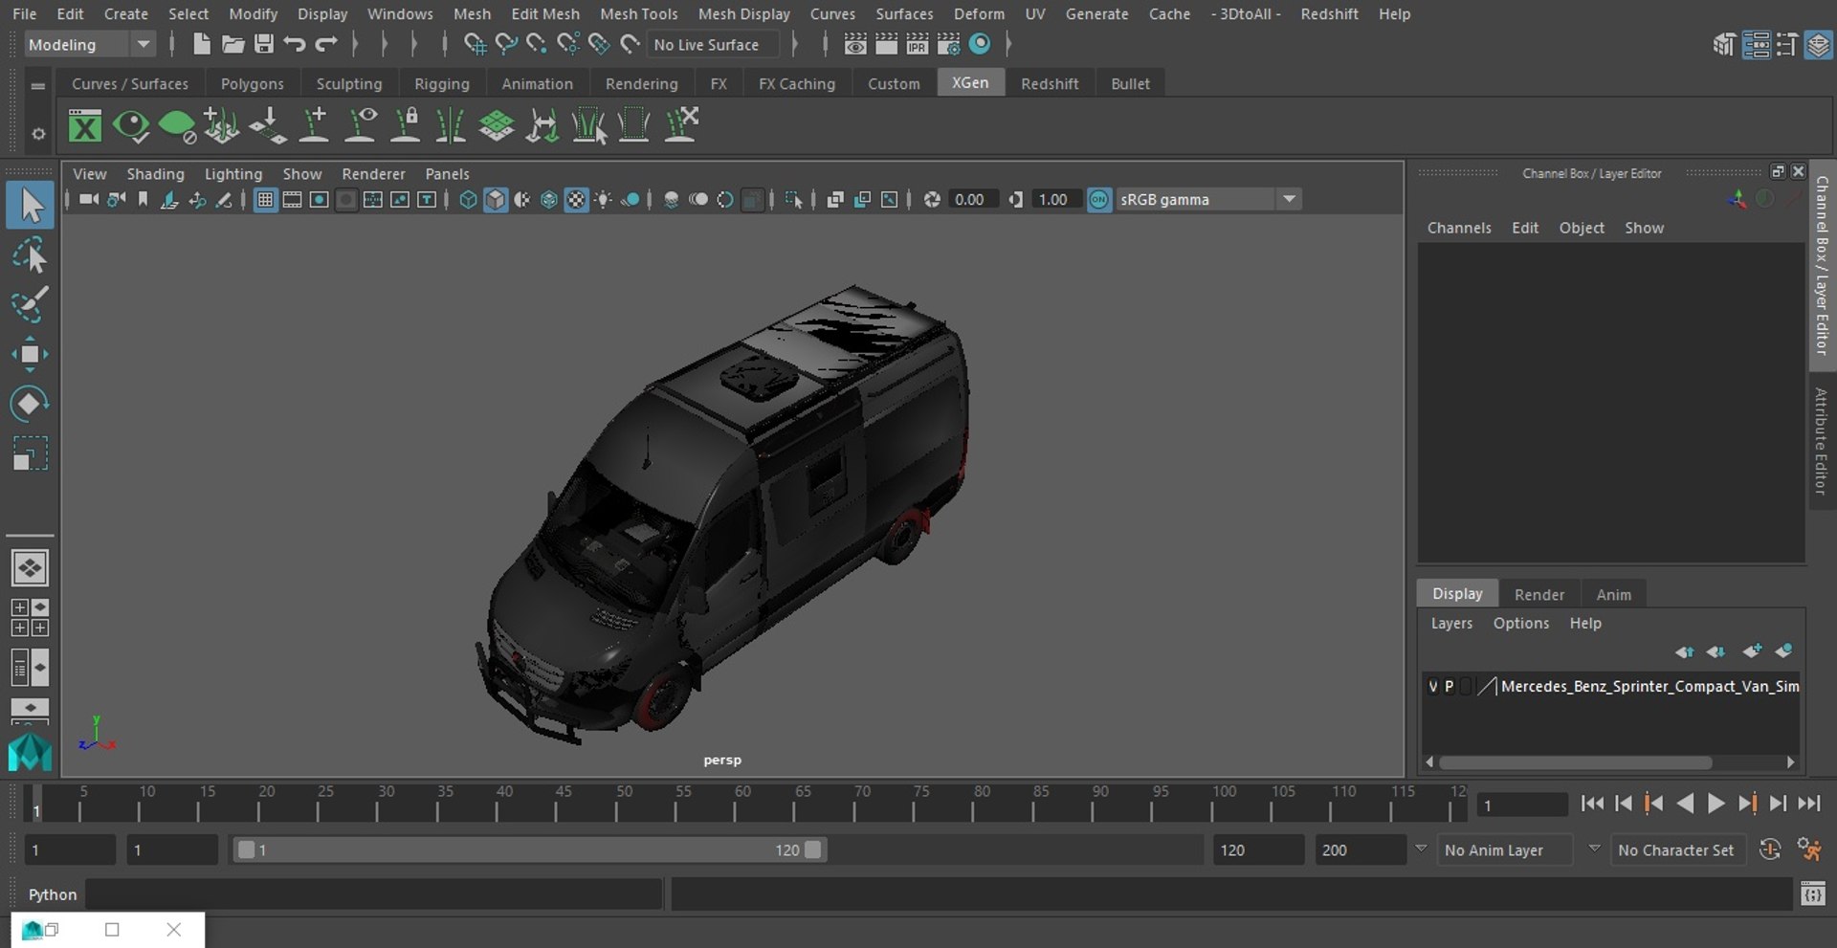Toggle wireframe display in the viewport toolbar
The image size is (1837, 948).
pyautogui.click(x=468, y=199)
